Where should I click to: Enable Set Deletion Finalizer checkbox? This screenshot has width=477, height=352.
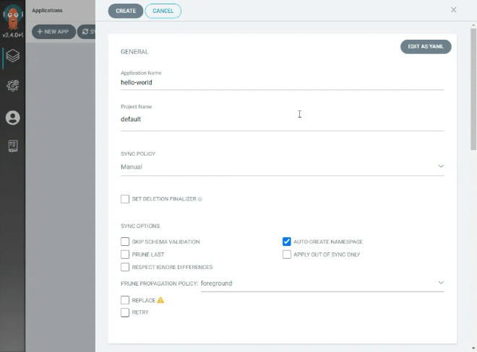125,199
